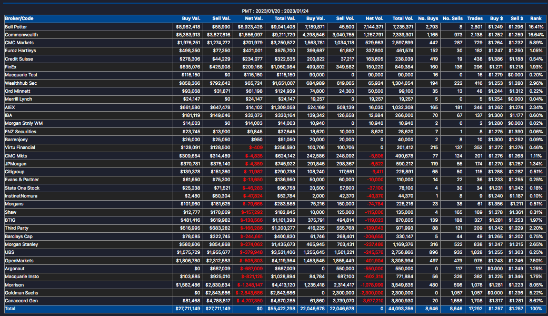Select the State One Stock broker name
Screen dimensions: 548x316
pos(22,188)
